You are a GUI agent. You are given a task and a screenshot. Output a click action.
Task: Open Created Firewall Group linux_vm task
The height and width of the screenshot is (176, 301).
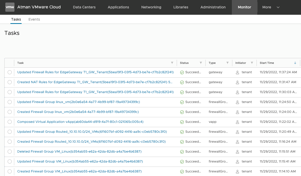coord(78,112)
